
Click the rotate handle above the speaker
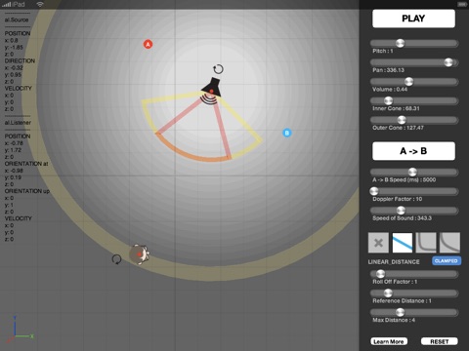(218, 69)
